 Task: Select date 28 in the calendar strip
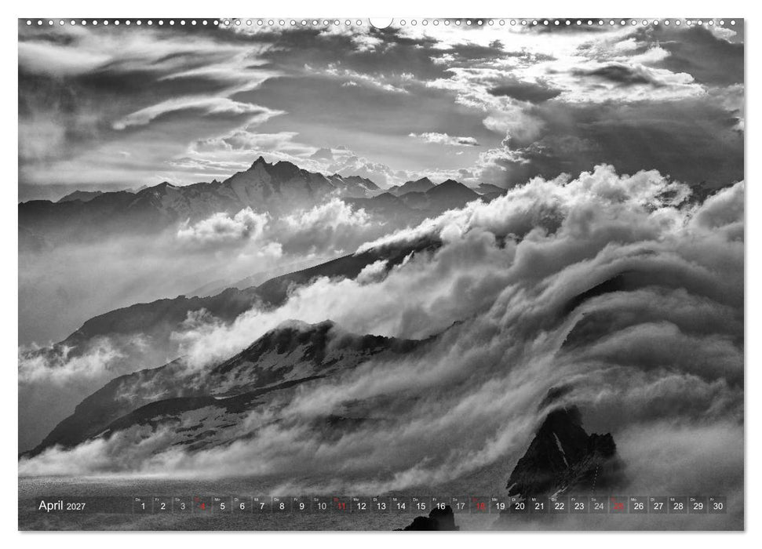pos(678,505)
